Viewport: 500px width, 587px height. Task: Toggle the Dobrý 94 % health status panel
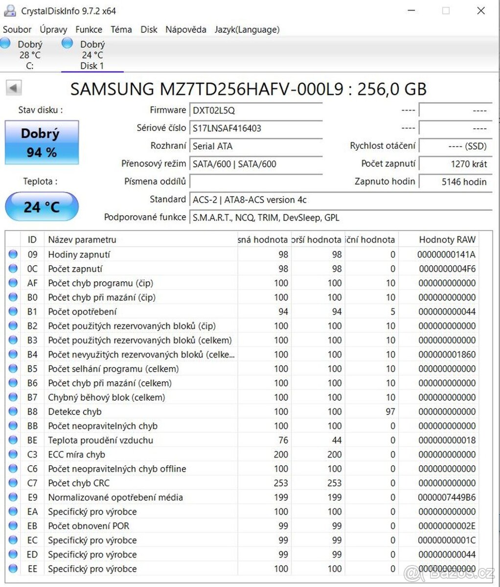pos(42,142)
